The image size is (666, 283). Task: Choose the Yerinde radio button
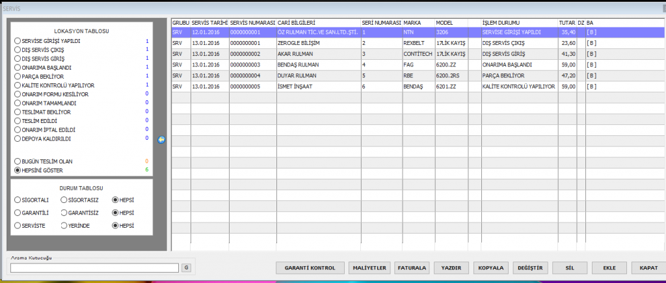(x=64, y=225)
